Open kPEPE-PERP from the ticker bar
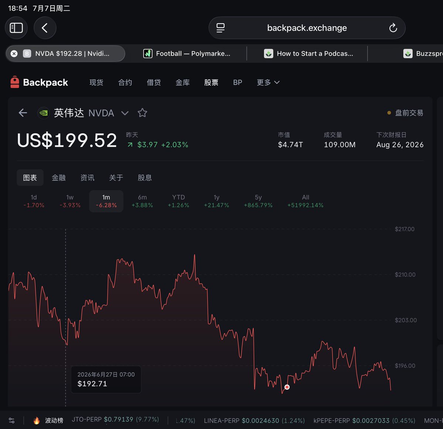Viewport: 443px width, 429px height. [x=364, y=420]
